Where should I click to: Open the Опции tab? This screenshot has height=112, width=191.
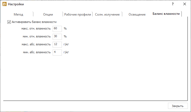(48, 14)
